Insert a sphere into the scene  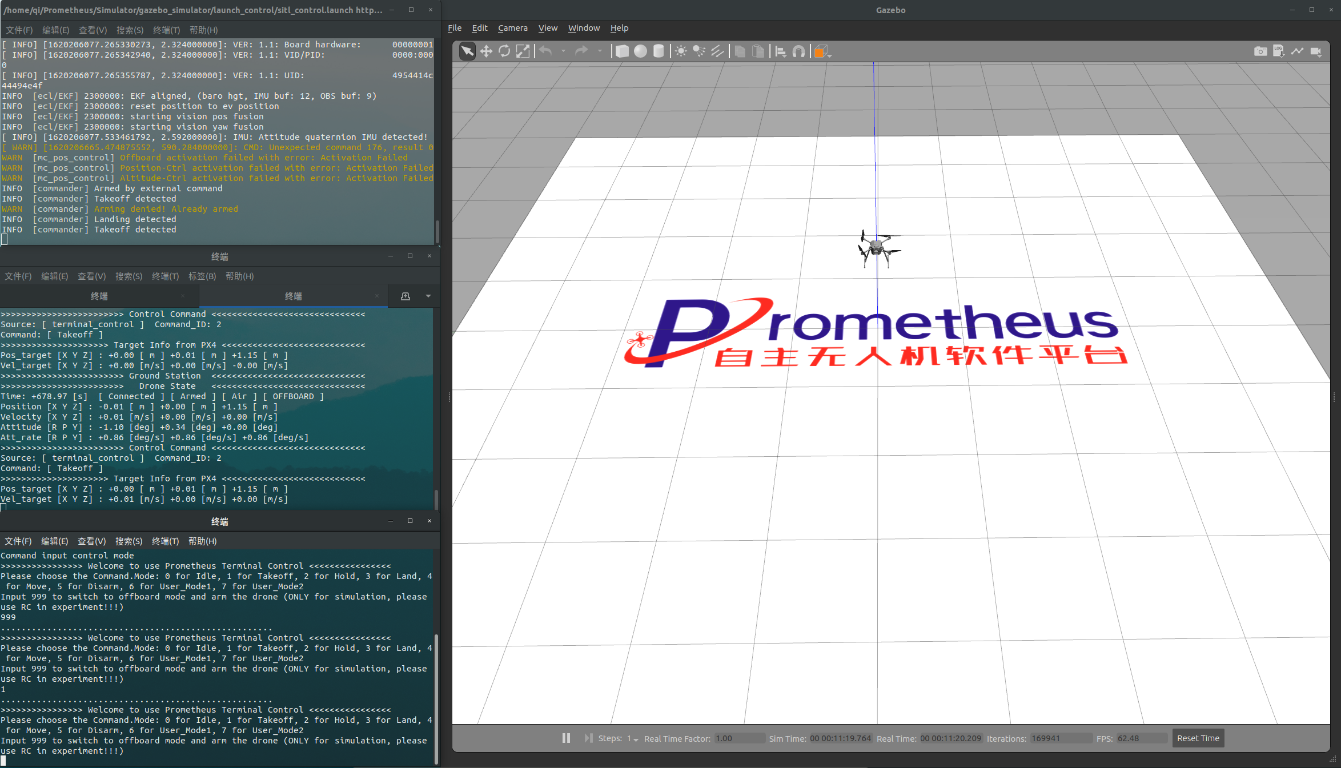coord(640,51)
